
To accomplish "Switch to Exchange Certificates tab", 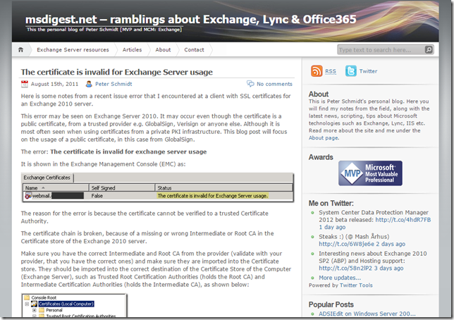I will (x=47, y=178).
